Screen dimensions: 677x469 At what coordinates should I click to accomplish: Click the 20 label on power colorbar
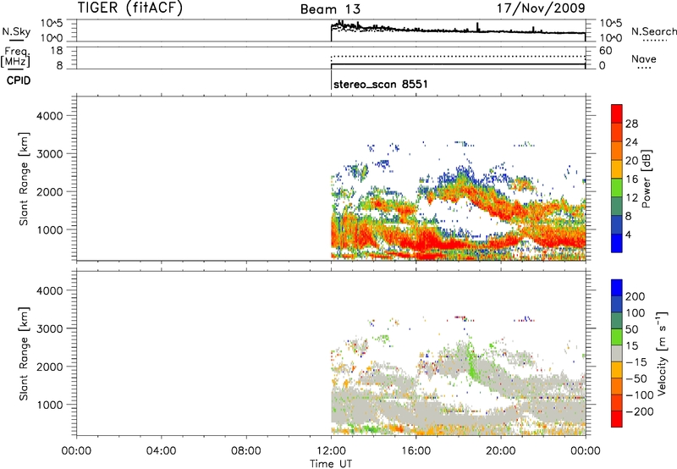[631, 161]
